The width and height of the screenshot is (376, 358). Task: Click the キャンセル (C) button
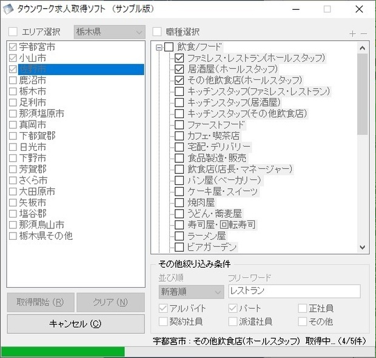coord(76,323)
